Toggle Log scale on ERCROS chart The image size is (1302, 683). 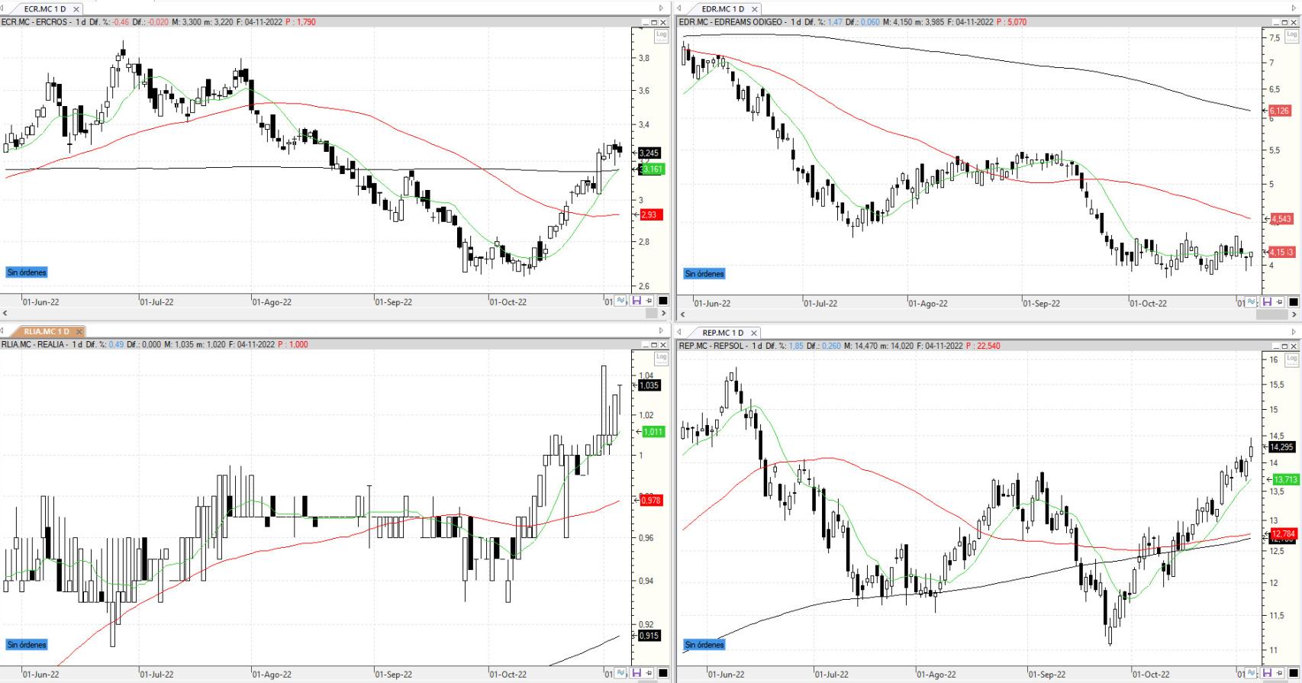point(661,35)
